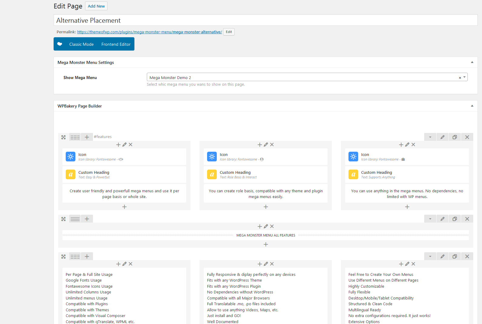
Task: Click the Edit permalink button
Action: click(x=229, y=32)
